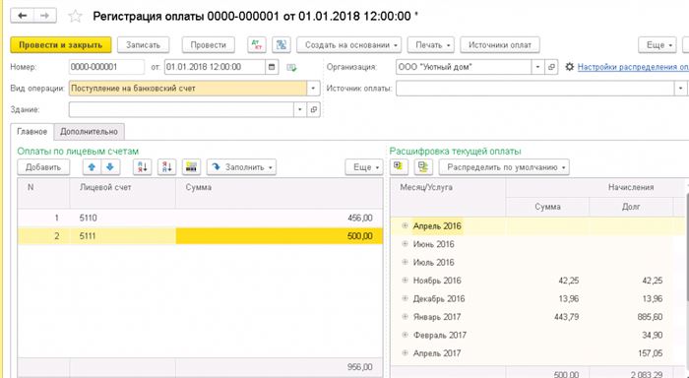The image size is (689, 378).
Task: Click the 443,79 sum for Январь 2017
Action: (566, 316)
